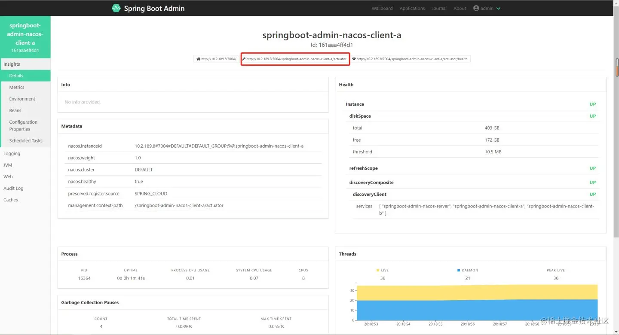
Task: Open Scheduled Tasks in the sidebar
Action: click(25, 140)
